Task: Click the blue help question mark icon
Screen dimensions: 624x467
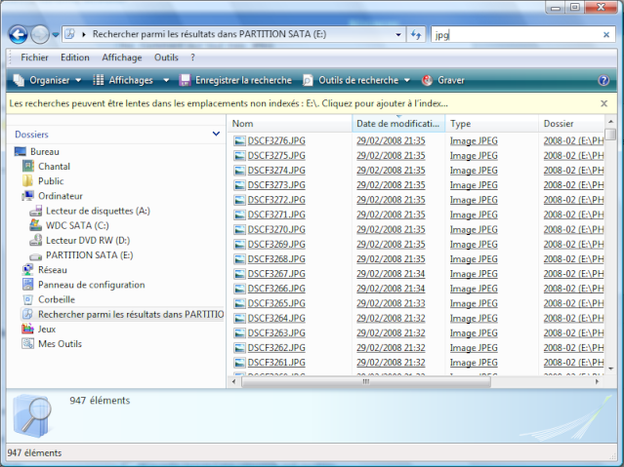Action: pos(603,80)
